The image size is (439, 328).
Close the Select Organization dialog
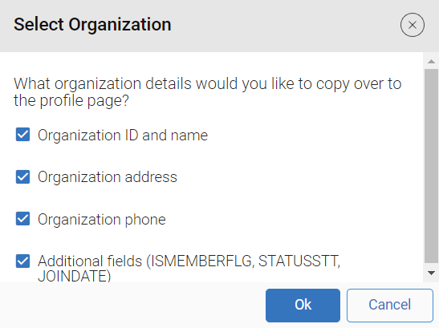point(413,25)
